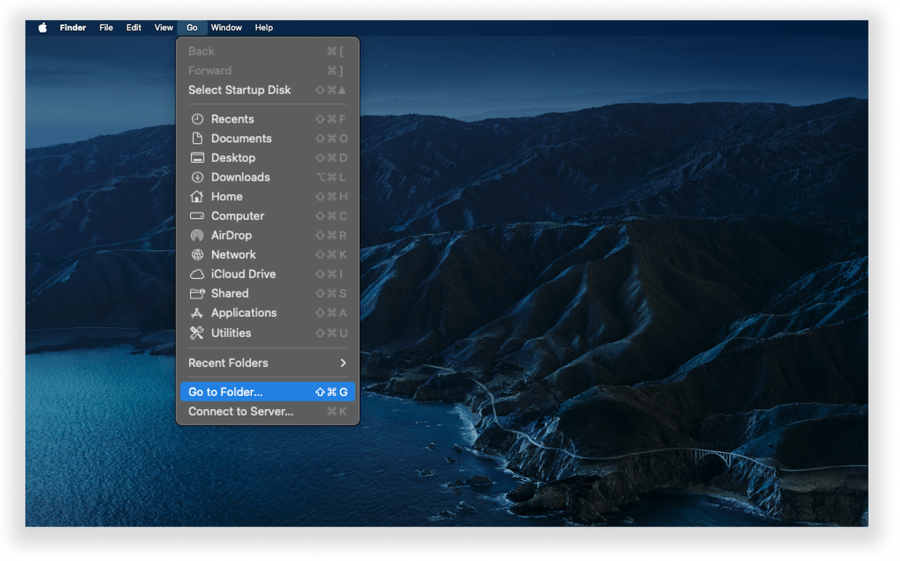Click the iCloud Drive cloud icon
Viewport: 900px width, 561px height.
tap(197, 274)
